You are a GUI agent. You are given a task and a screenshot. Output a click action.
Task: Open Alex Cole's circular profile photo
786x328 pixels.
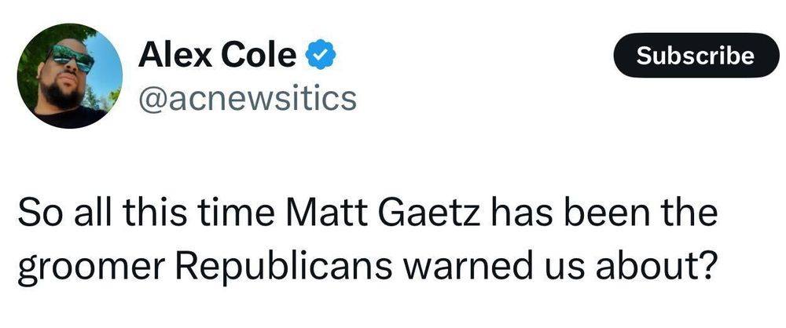[x=70, y=75]
